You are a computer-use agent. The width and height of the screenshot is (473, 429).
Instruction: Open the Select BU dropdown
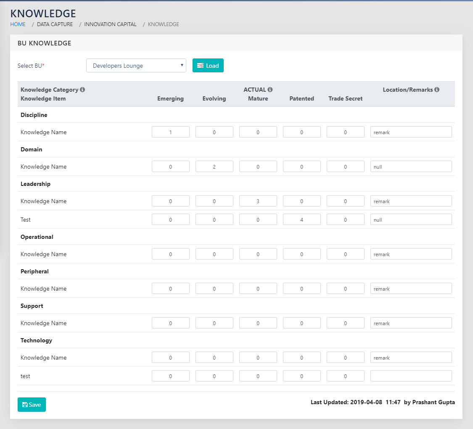(x=136, y=66)
